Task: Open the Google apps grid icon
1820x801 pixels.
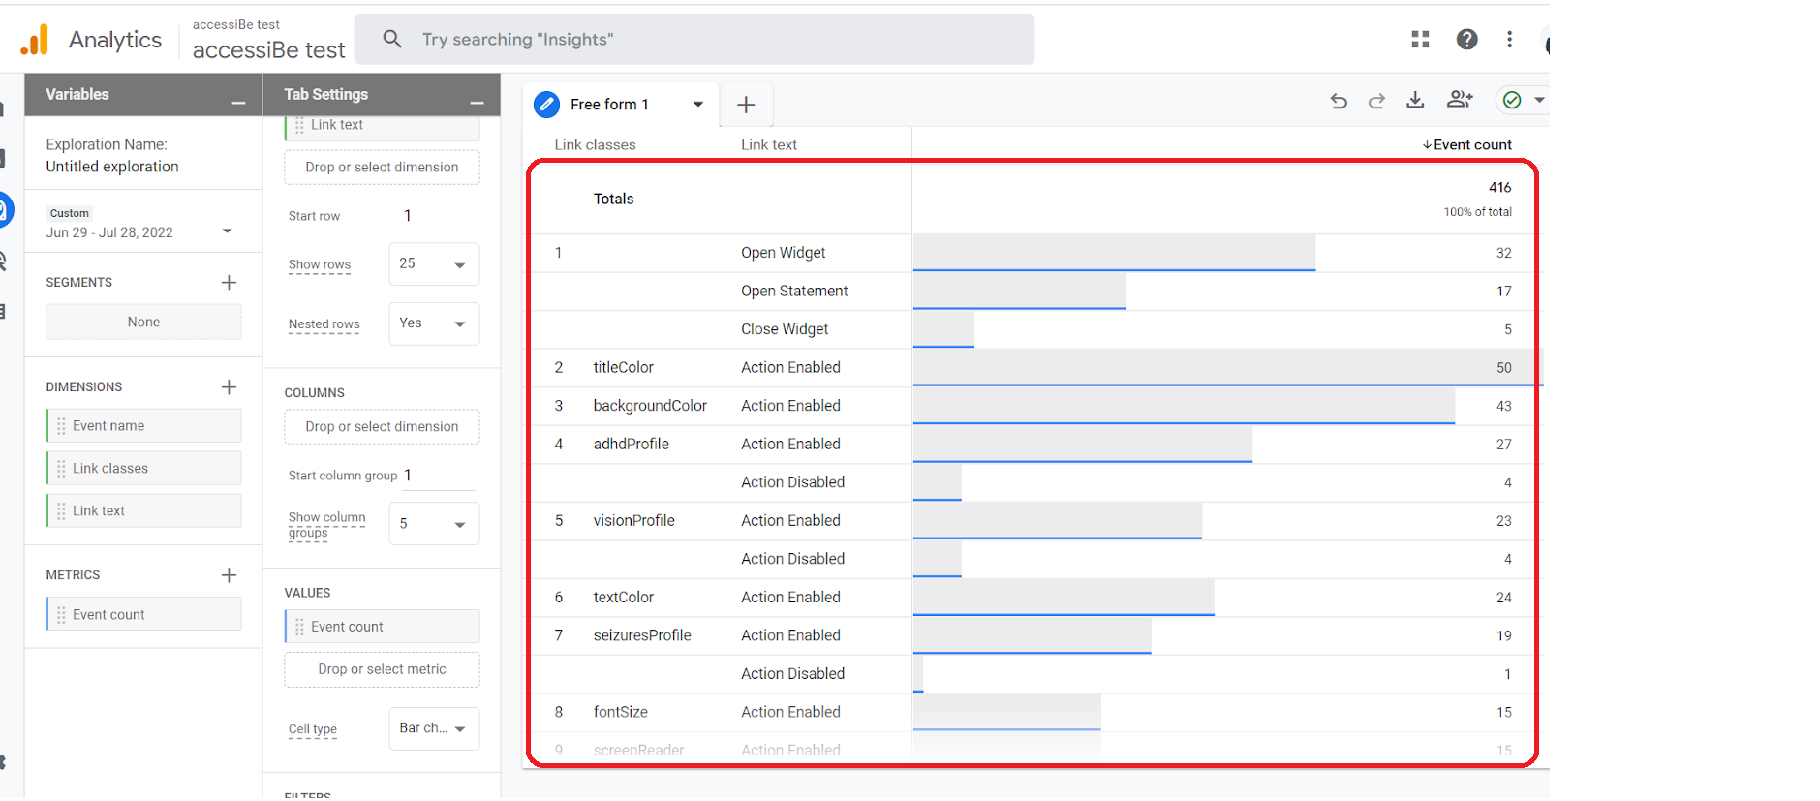Action: point(1420,39)
